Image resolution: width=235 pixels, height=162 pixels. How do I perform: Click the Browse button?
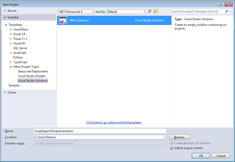pyautogui.click(x=180, y=137)
